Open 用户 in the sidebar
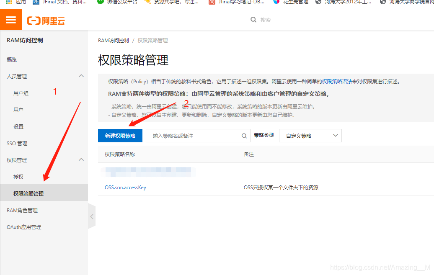 pyautogui.click(x=18, y=110)
